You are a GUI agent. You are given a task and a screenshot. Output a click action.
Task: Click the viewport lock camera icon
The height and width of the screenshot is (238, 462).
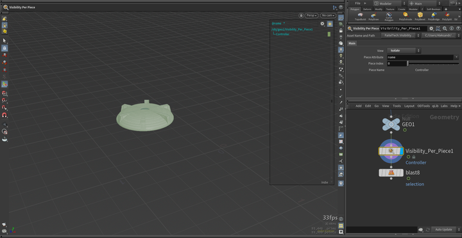301,15
